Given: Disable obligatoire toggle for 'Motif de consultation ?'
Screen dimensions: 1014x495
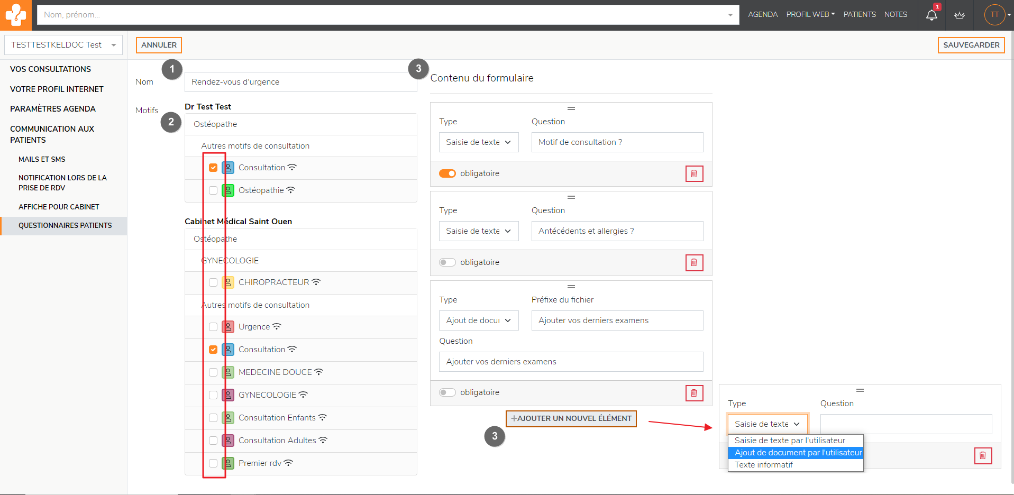Looking at the screenshot, I should [447, 173].
